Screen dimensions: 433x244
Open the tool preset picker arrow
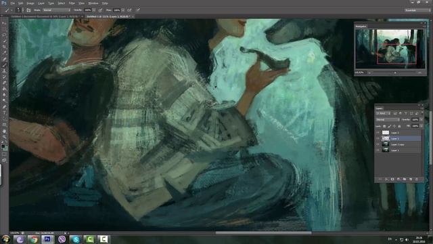(x=12, y=10)
